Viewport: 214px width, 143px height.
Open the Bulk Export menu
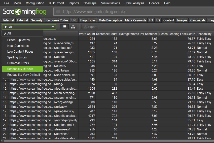click(x=56, y=3)
